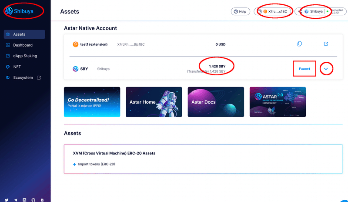
Task: Expand SBY token details chevron
Action: pyautogui.click(x=326, y=69)
